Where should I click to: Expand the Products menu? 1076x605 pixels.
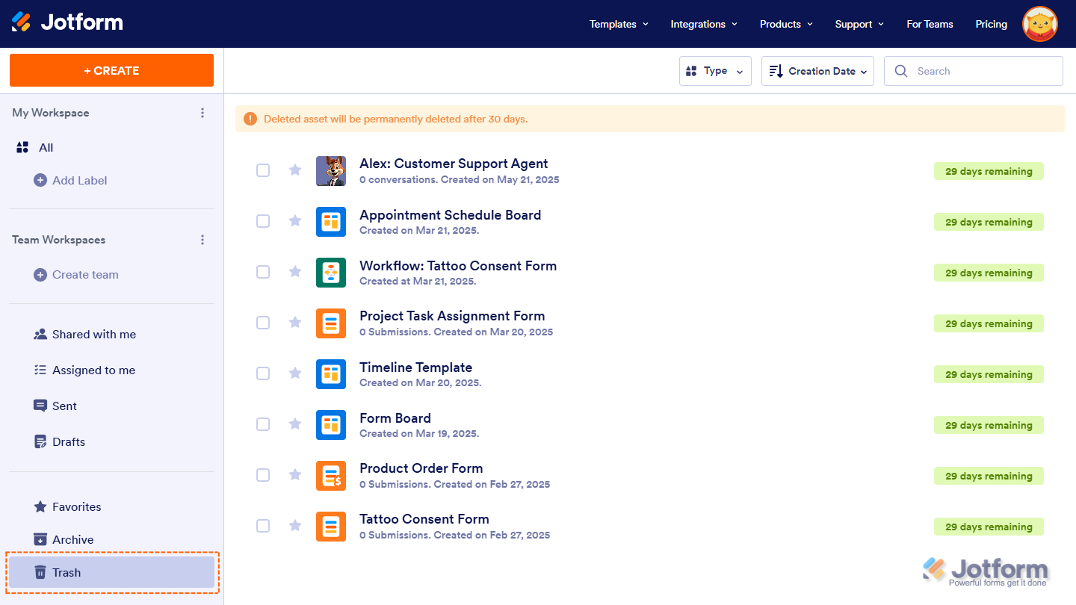(x=786, y=24)
